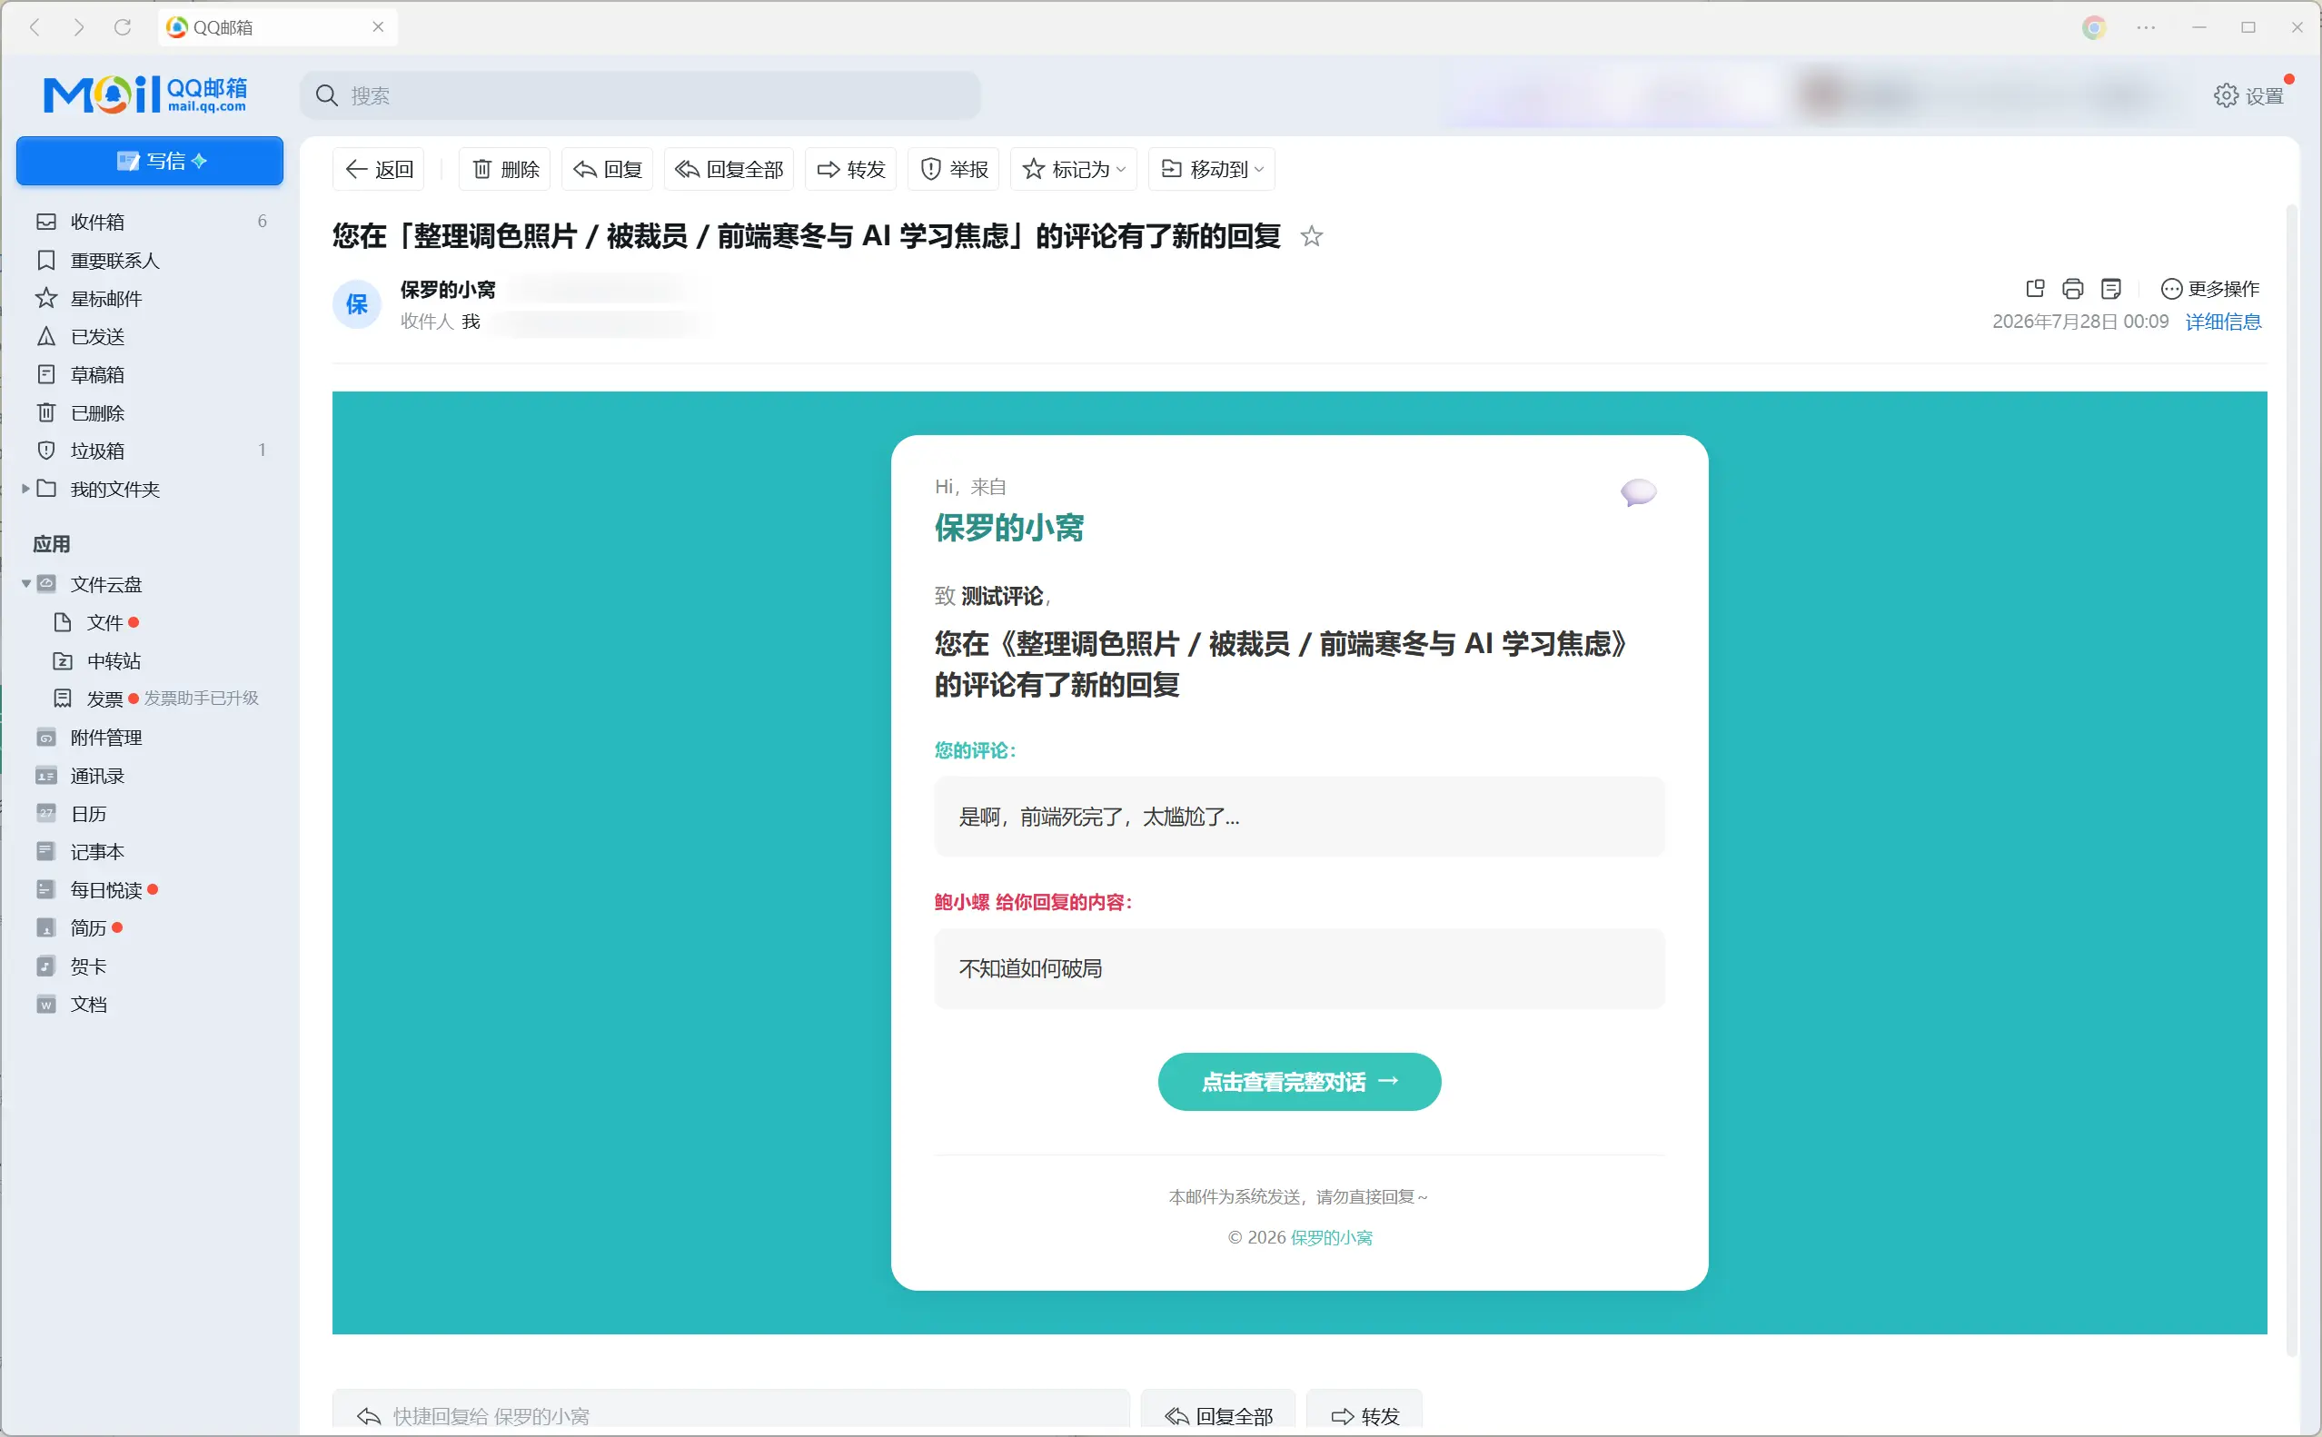
Task: Open footer link 保罗的小窝
Action: tap(1331, 1237)
